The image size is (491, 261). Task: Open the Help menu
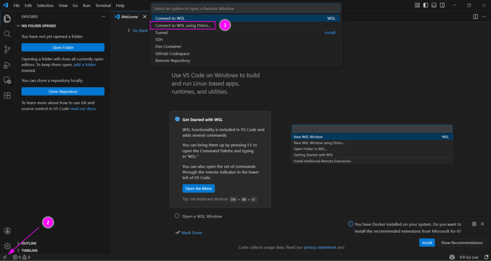click(x=120, y=5)
